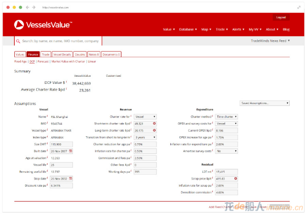The height and width of the screenshot is (214, 306).
Task: Open the Cousins tab
Action: [x=80, y=54]
